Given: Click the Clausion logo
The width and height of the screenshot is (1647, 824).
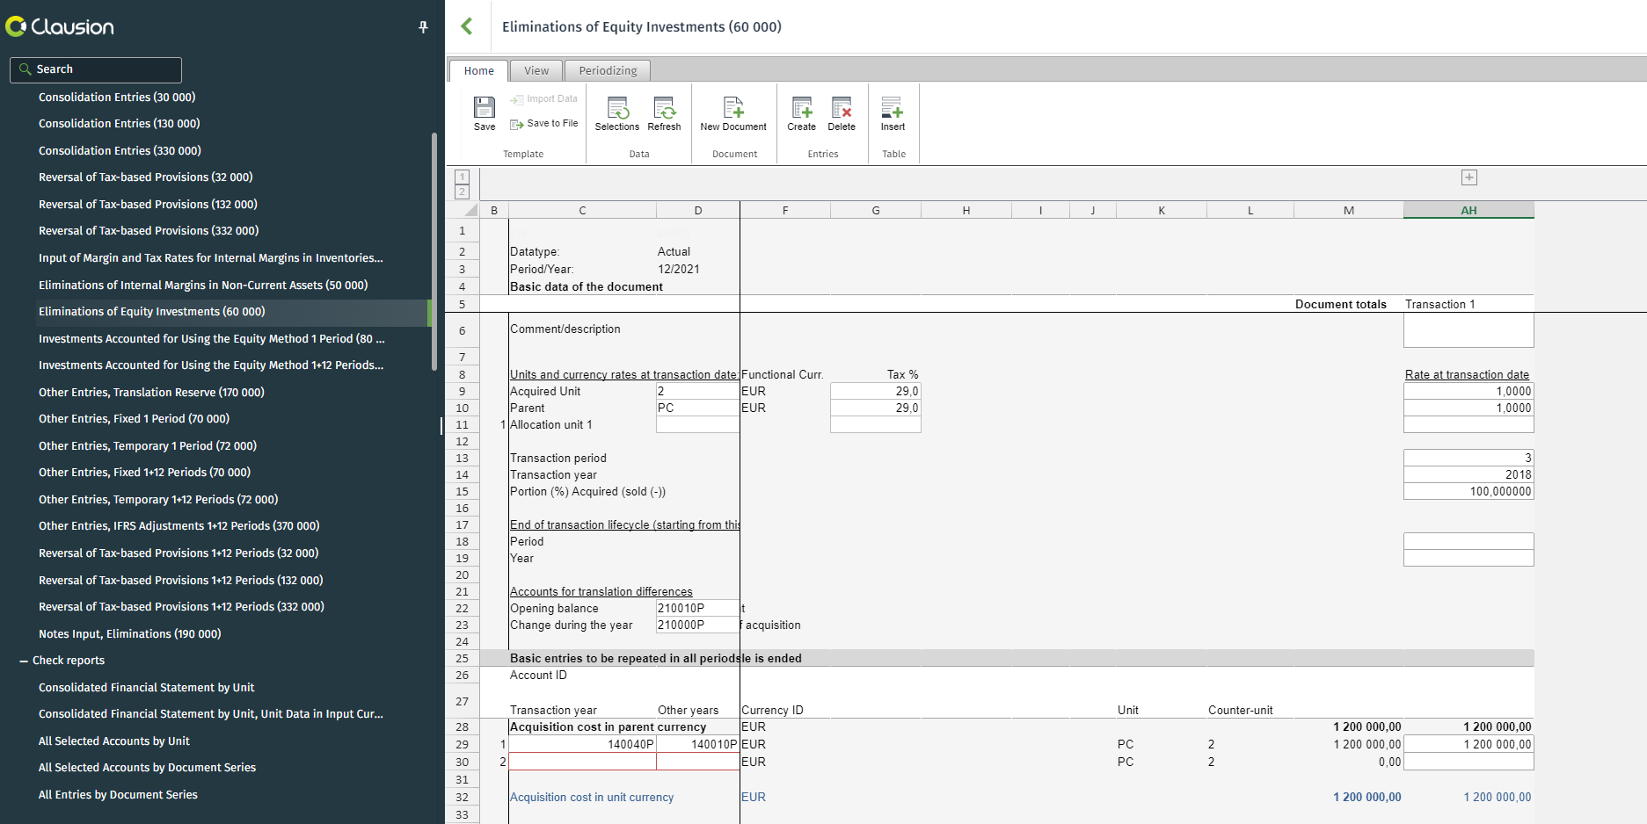Looking at the screenshot, I should (x=59, y=26).
